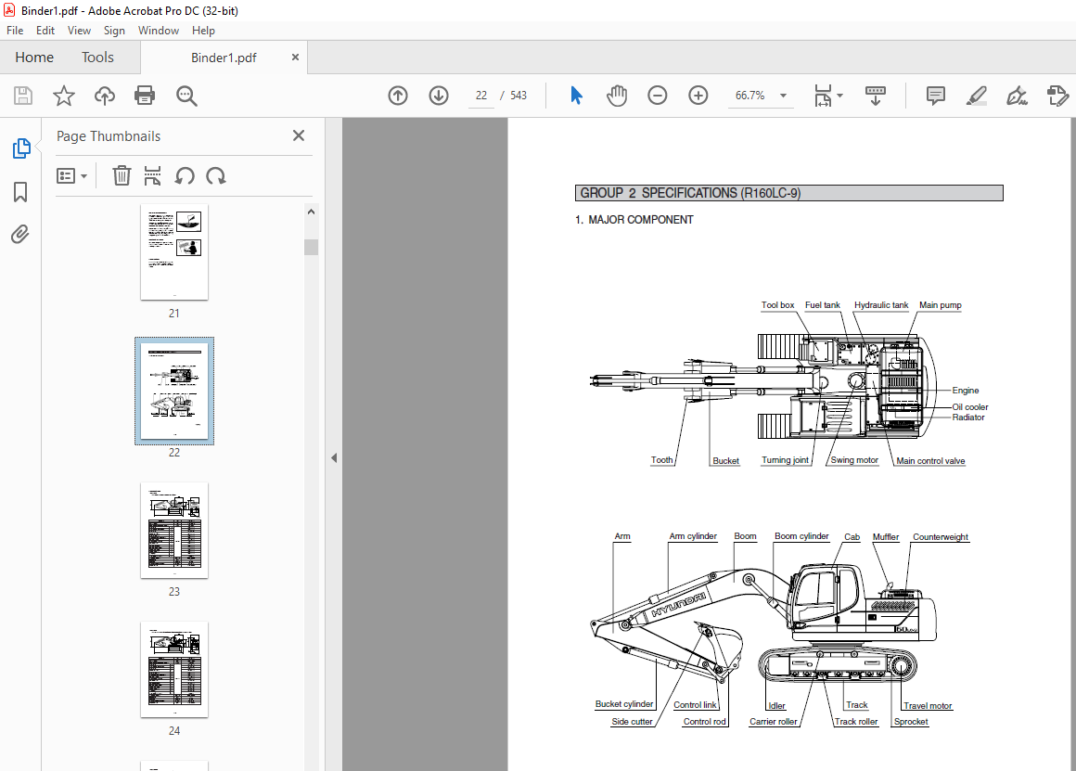The height and width of the screenshot is (771, 1076).
Task: Go to previous page
Action: 398,96
